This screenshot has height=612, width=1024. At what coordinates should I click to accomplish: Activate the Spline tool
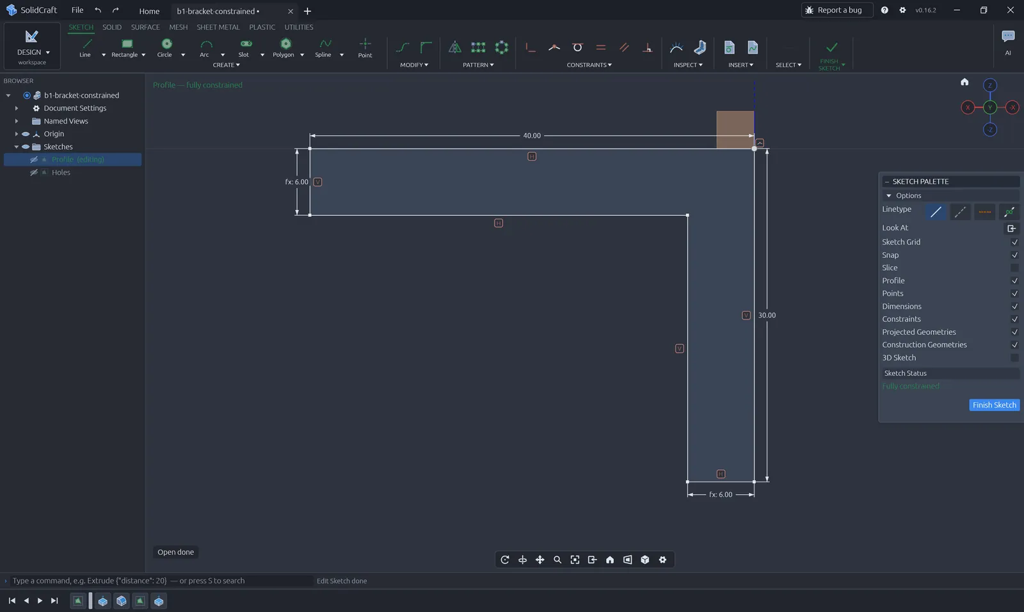click(x=324, y=47)
